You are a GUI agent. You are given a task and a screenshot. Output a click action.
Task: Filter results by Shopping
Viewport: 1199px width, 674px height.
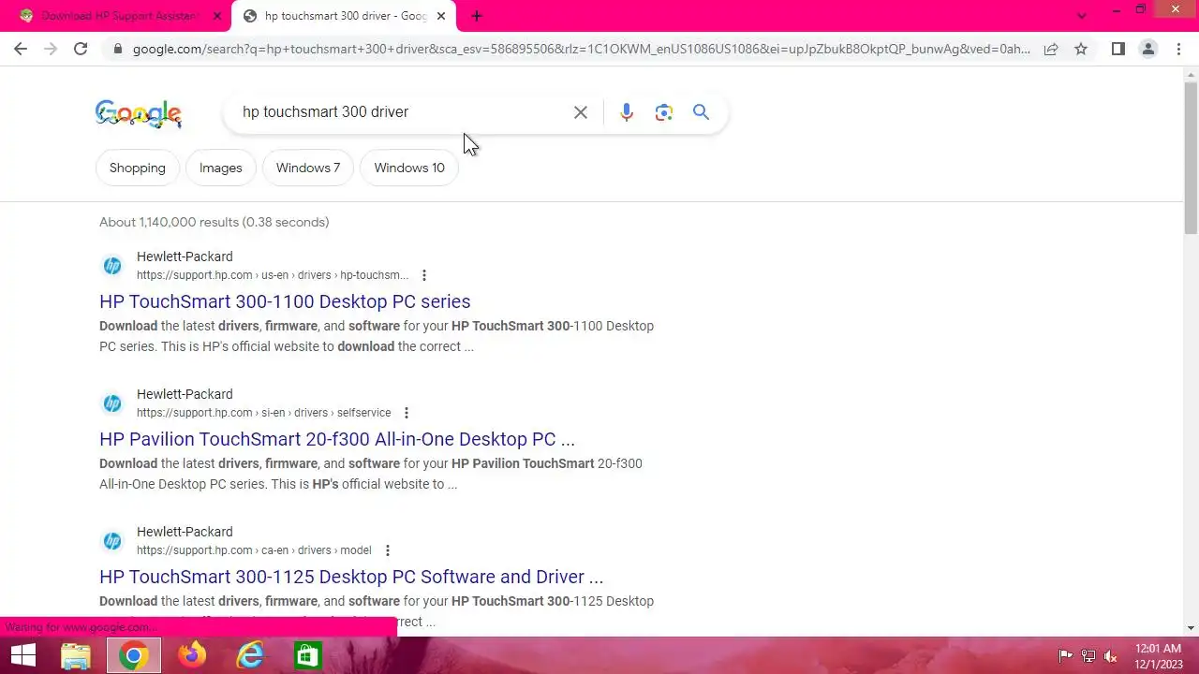point(138,168)
